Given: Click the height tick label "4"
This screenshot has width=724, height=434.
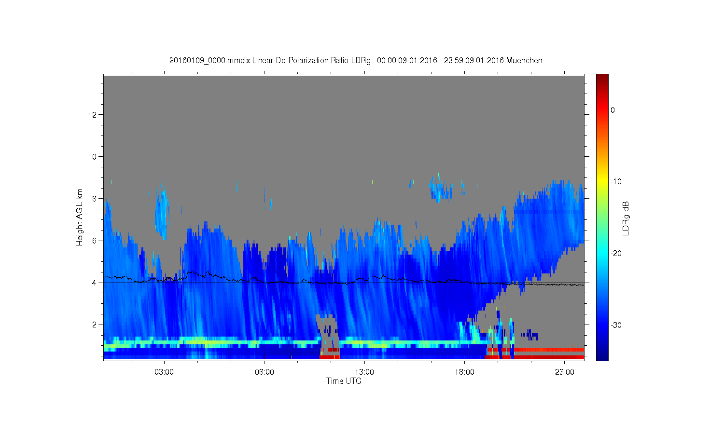Looking at the screenshot, I should pyautogui.click(x=95, y=283).
